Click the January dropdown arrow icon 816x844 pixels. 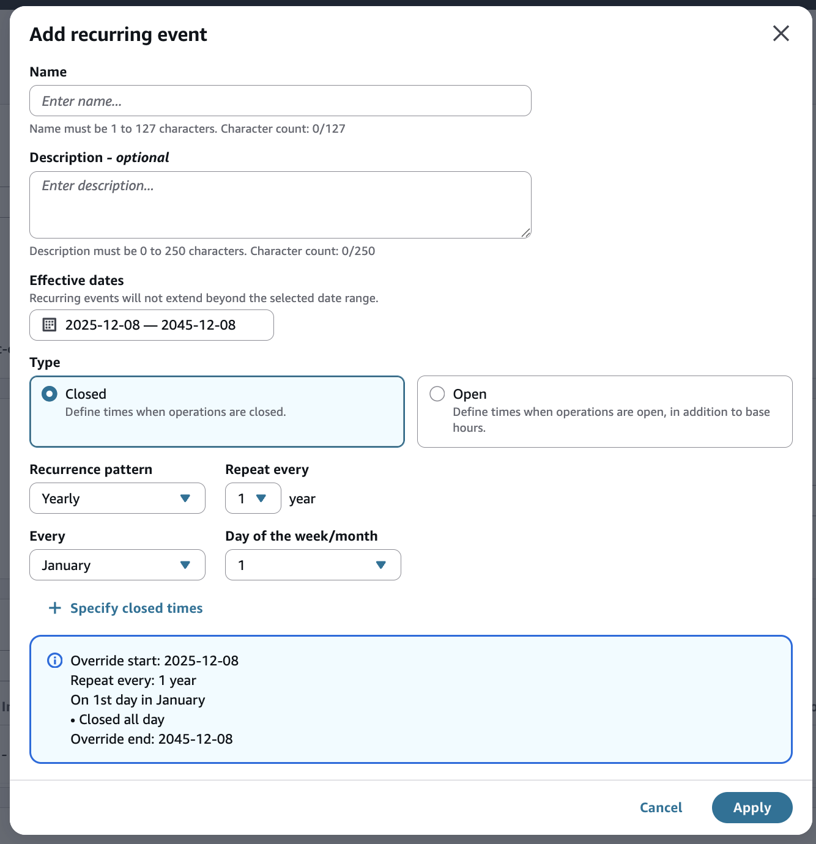click(185, 565)
